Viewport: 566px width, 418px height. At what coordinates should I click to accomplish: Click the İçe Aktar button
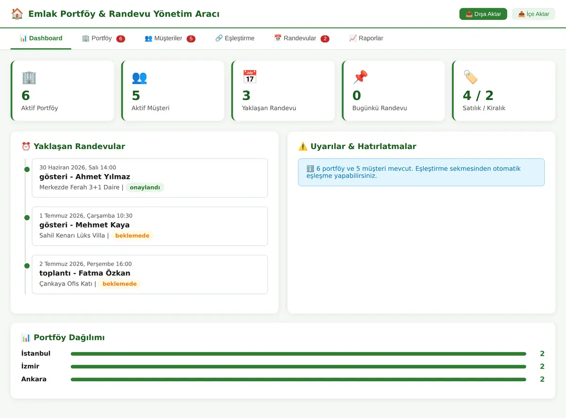533,14
